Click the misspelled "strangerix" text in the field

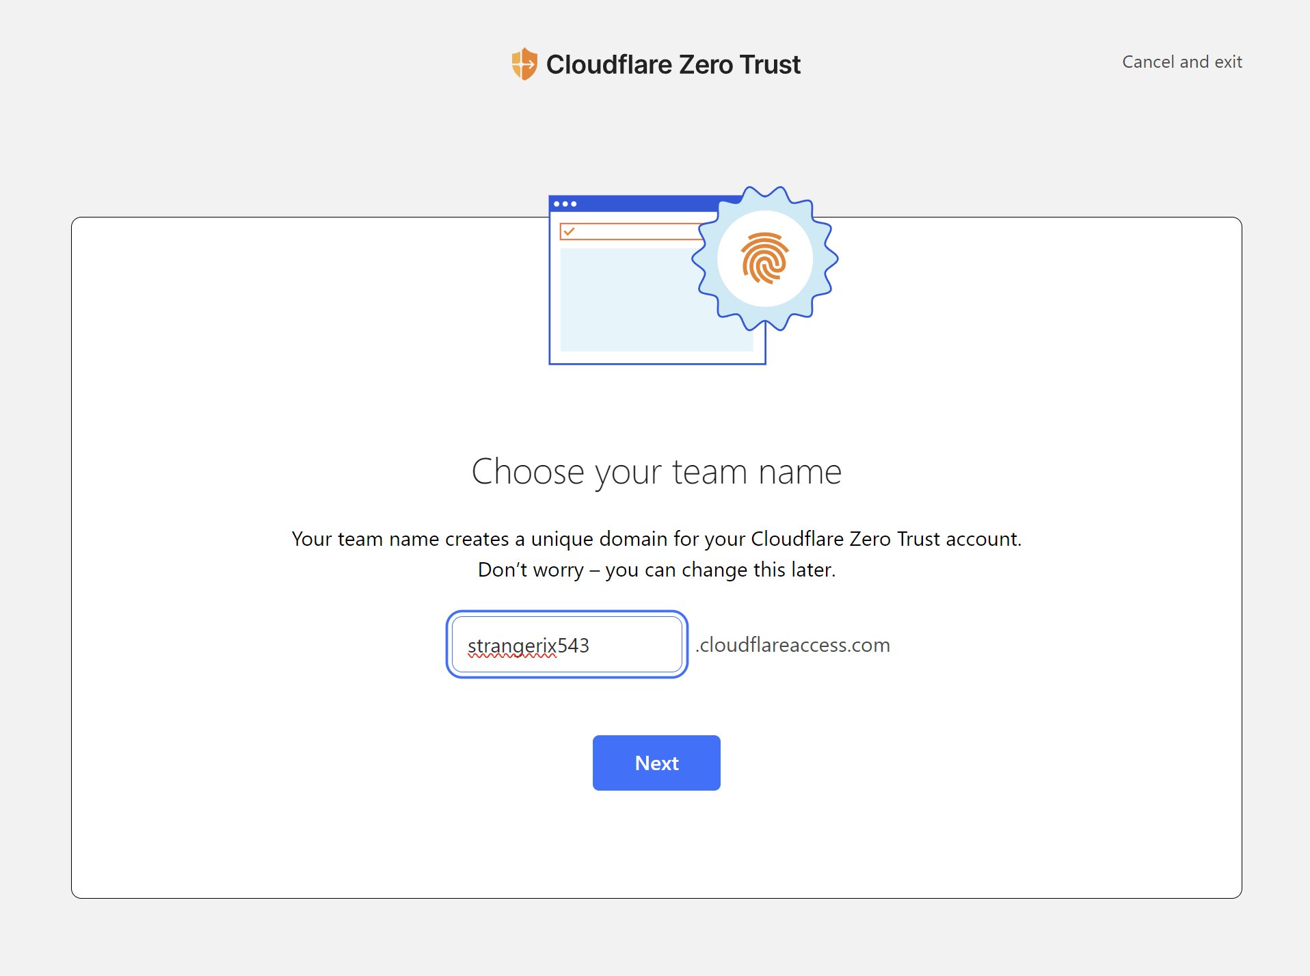(x=512, y=646)
